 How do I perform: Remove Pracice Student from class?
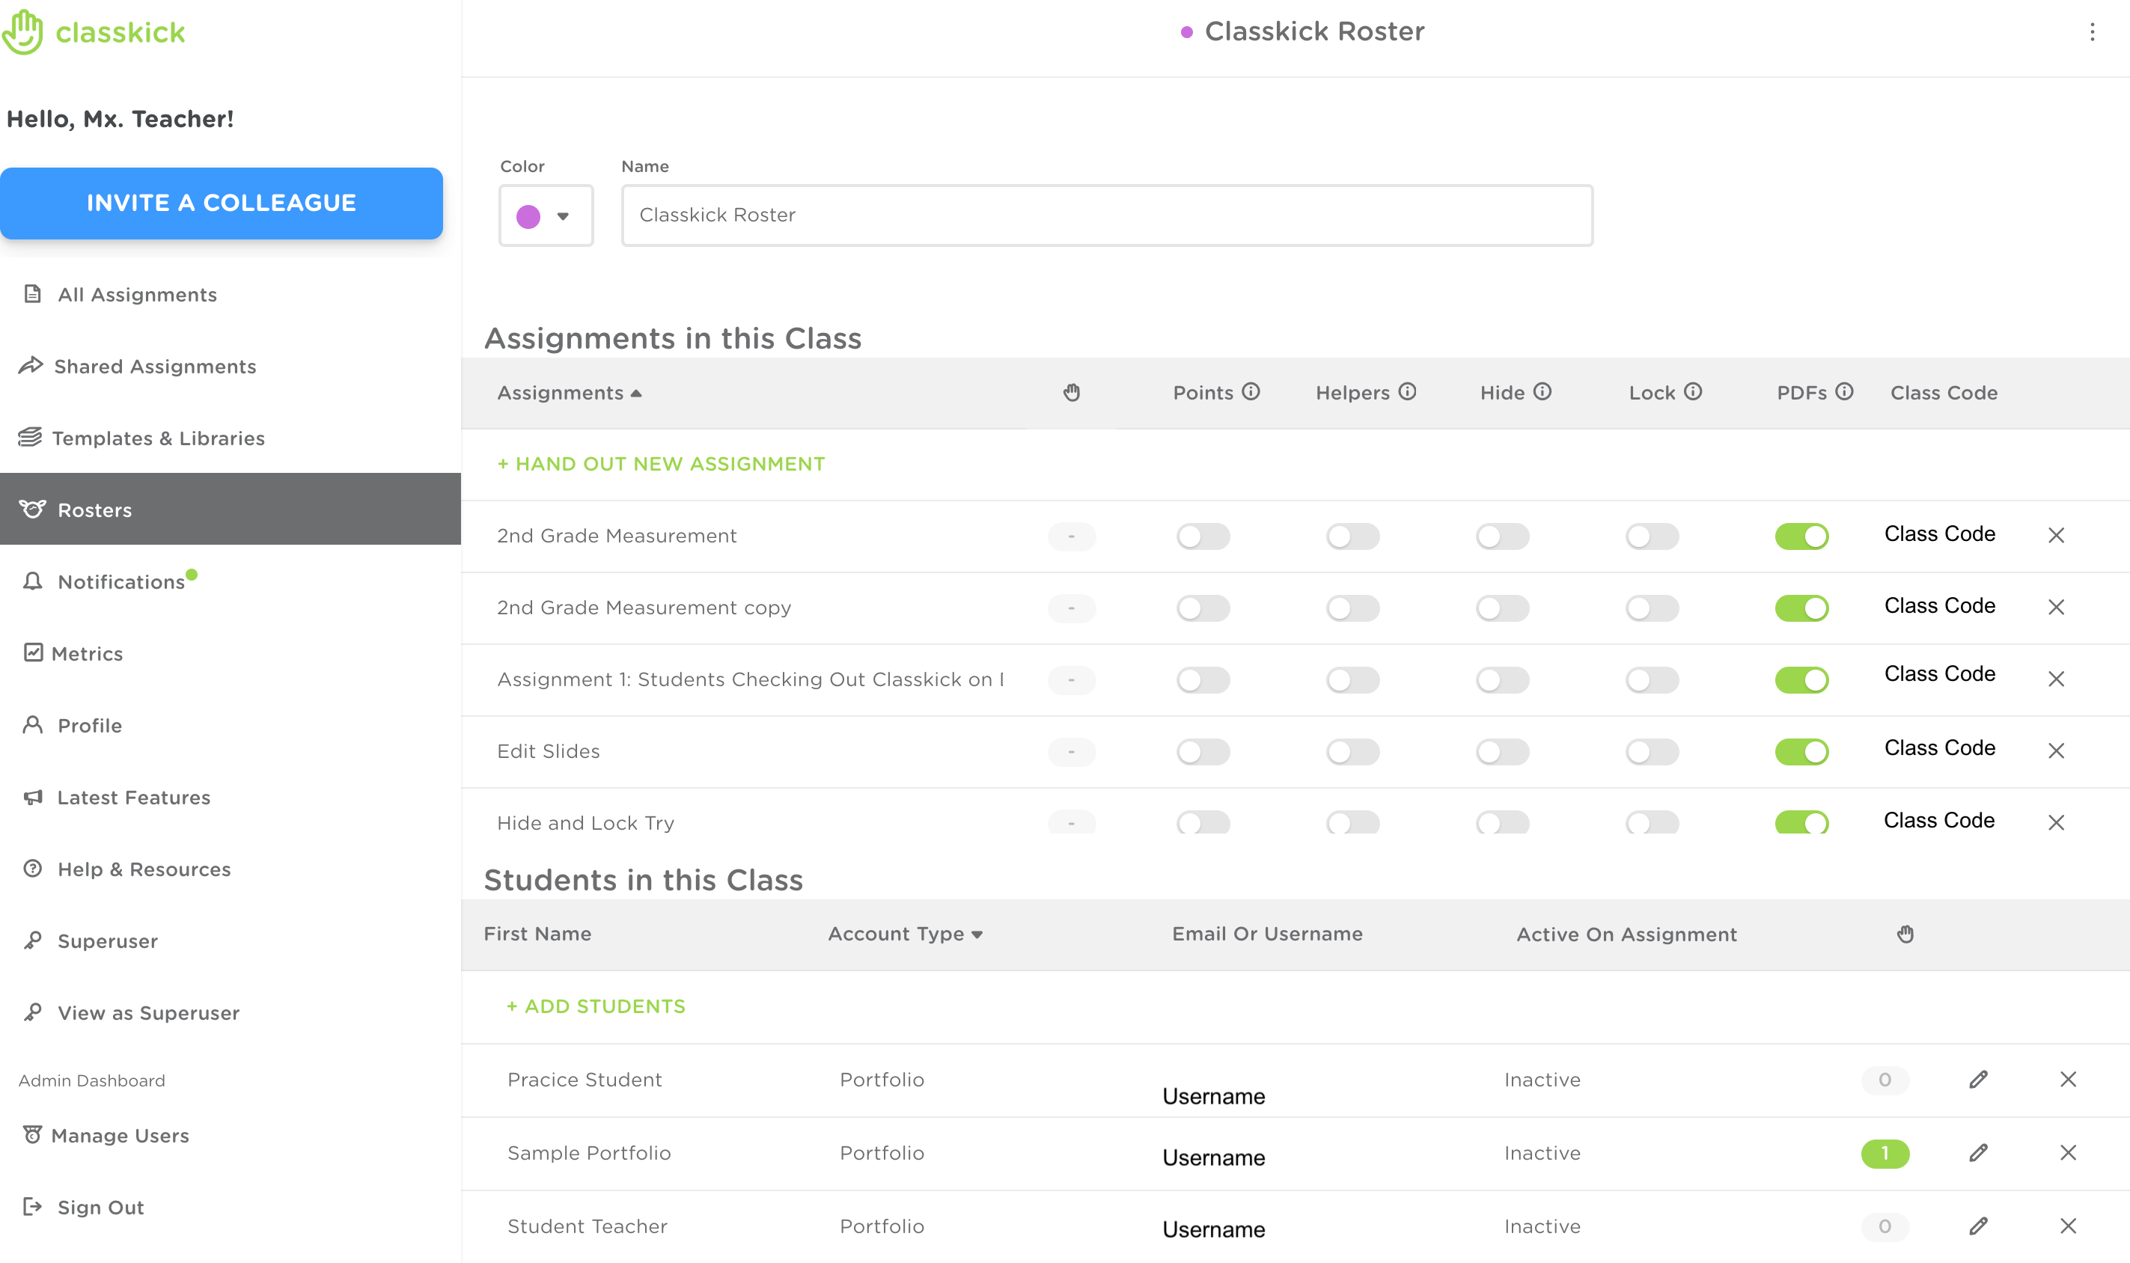pos(2068,1079)
